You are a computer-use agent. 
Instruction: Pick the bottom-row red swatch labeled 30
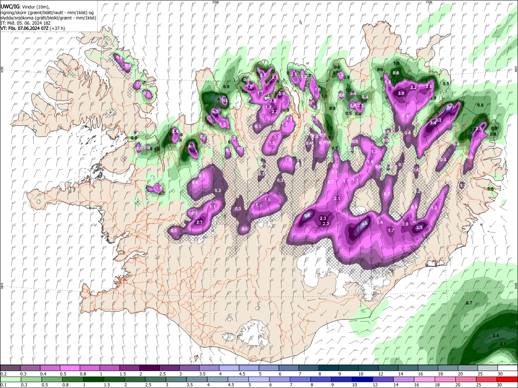(x=507, y=380)
